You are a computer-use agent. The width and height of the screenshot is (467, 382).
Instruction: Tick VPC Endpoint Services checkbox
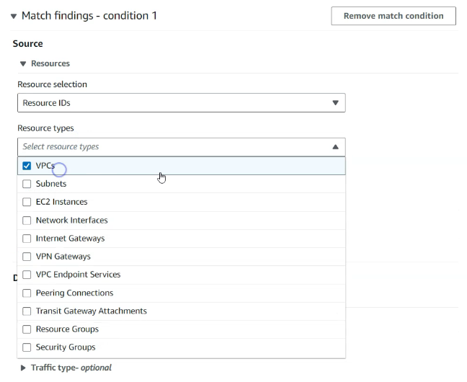27,275
